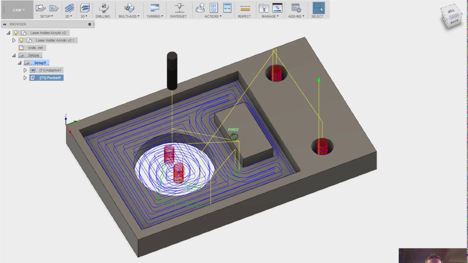This screenshot has width=468, height=263.
Task: Open the Setup Sheet icon in Actions
Action: (x=227, y=8)
